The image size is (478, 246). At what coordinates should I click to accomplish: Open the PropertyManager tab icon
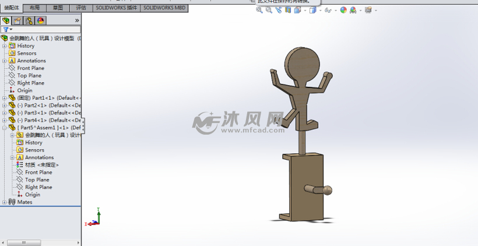point(18,20)
